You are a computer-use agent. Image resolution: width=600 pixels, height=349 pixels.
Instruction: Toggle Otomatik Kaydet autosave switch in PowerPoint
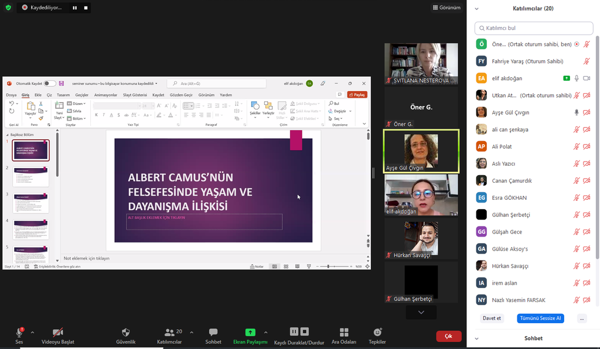[50, 83]
